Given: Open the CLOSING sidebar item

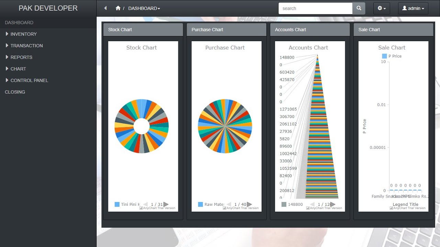Looking at the screenshot, I should (15, 92).
